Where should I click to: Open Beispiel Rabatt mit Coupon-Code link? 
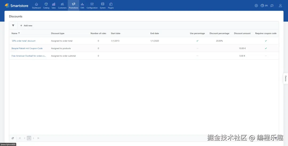(27, 48)
